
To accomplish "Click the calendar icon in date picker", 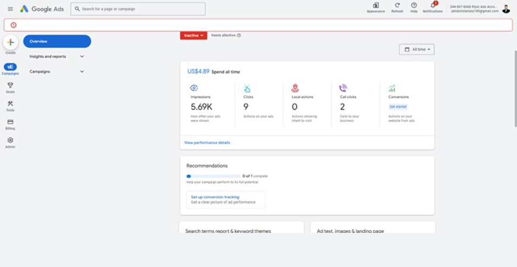I will 407,49.
